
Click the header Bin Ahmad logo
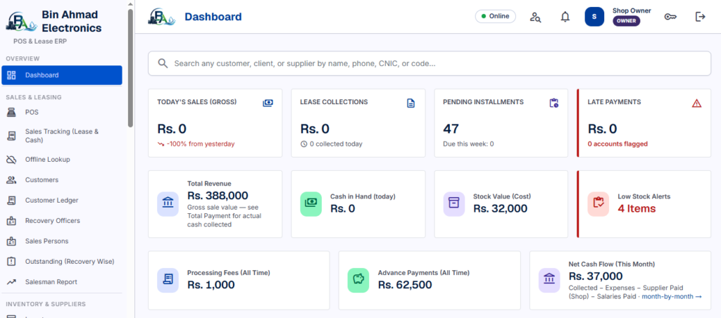[x=162, y=17]
